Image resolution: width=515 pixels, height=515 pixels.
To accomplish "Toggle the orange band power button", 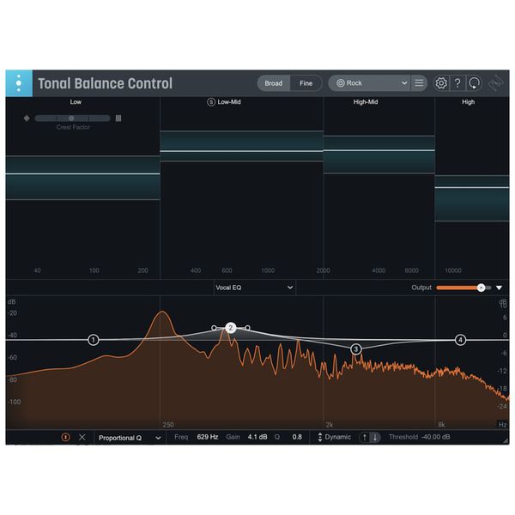I will (x=65, y=437).
